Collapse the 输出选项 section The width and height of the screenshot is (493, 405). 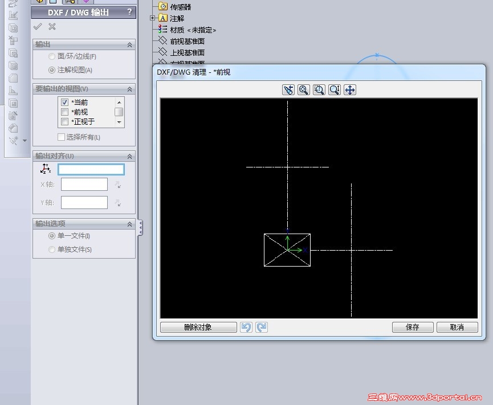pos(129,224)
